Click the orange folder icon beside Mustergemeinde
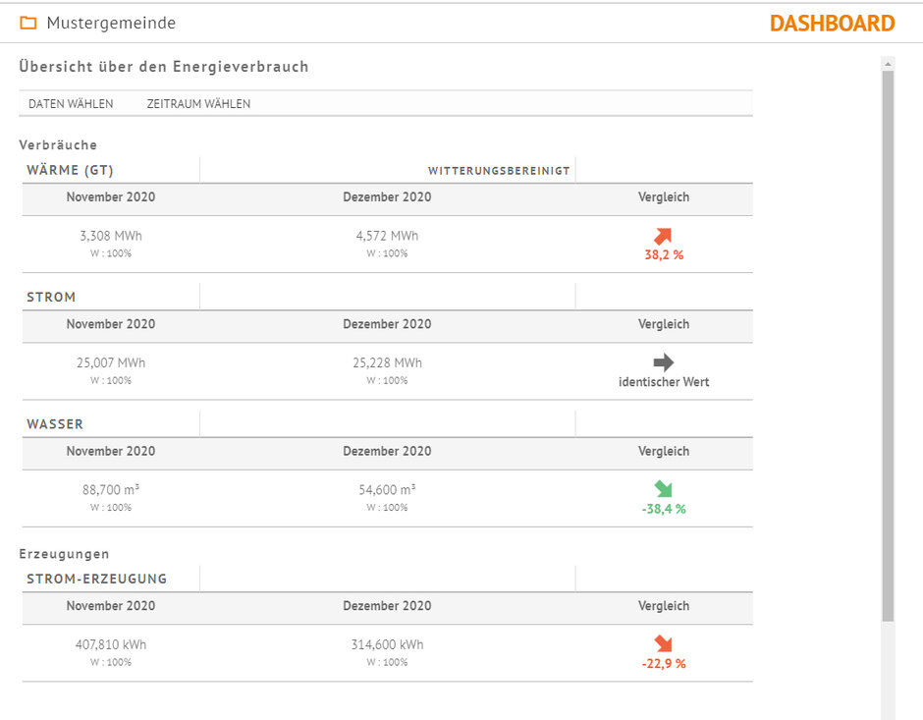923x720 pixels. click(x=28, y=23)
